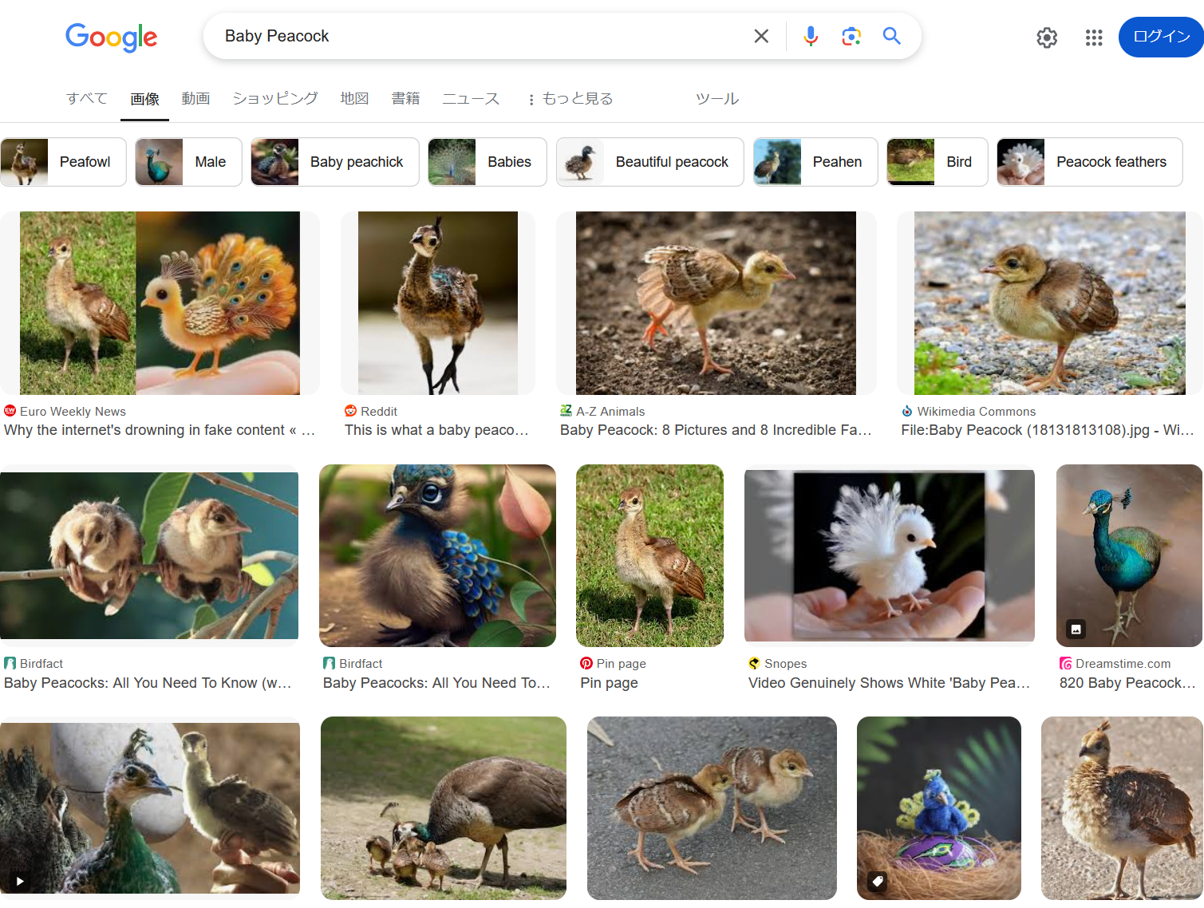Switch to the すべて tab

click(x=87, y=99)
